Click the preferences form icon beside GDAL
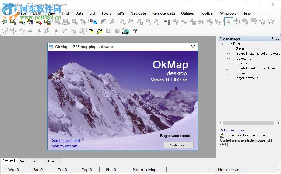Viewport: 281px width, 174px height. (134, 31)
